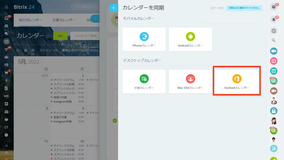Open tasks icon in left sidebar
284x160 pixels.
click(x=6, y=18)
